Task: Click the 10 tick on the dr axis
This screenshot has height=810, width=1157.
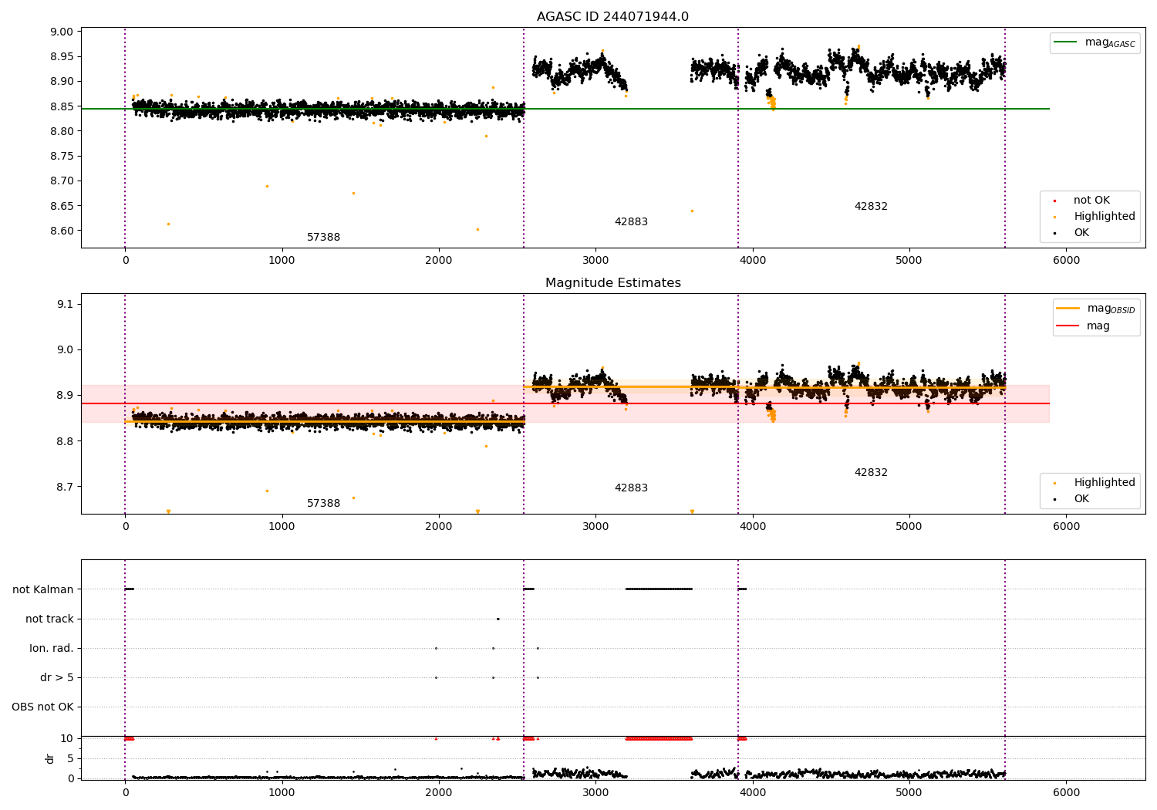Action: 67,739
